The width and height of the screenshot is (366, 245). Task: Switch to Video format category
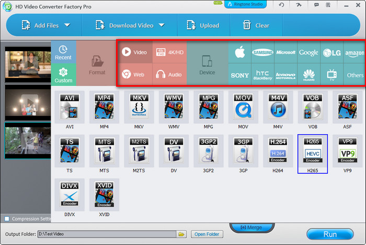[135, 52]
